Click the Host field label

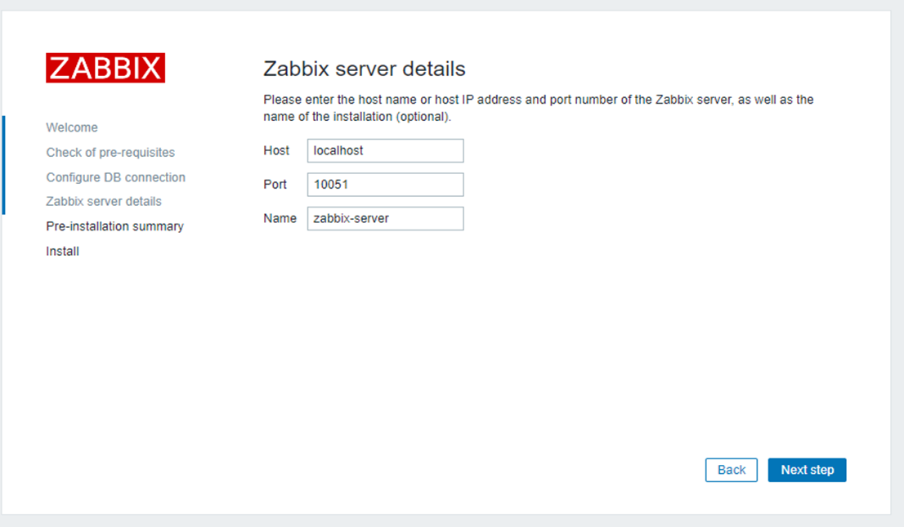tap(276, 151)
